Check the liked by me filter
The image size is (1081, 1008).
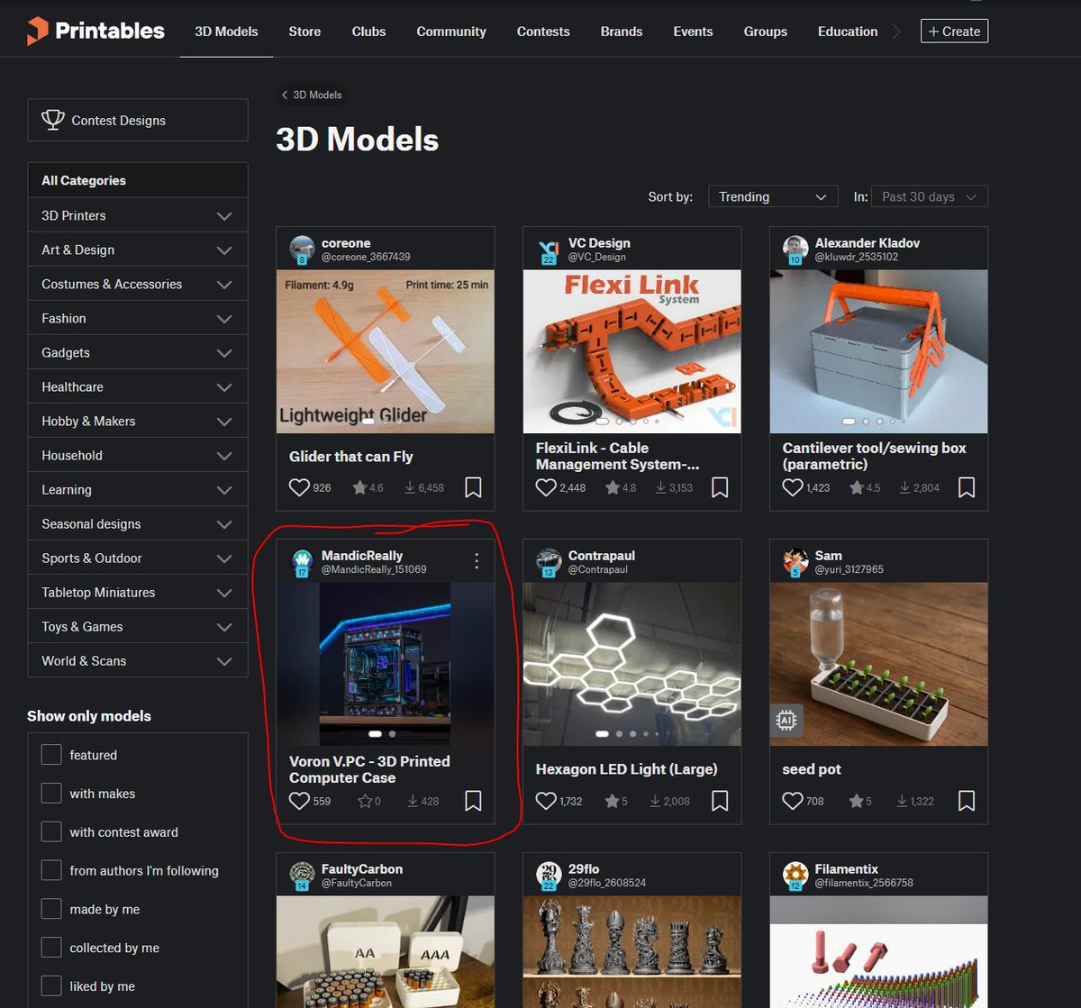(51, 986)
